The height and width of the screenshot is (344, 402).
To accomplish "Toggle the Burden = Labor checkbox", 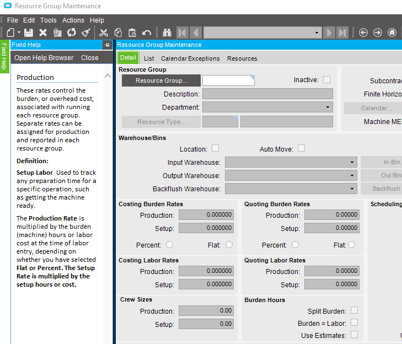I will (x=355, y=322).
